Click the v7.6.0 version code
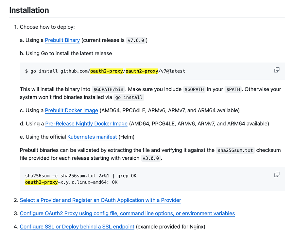 tap(136, 40)
